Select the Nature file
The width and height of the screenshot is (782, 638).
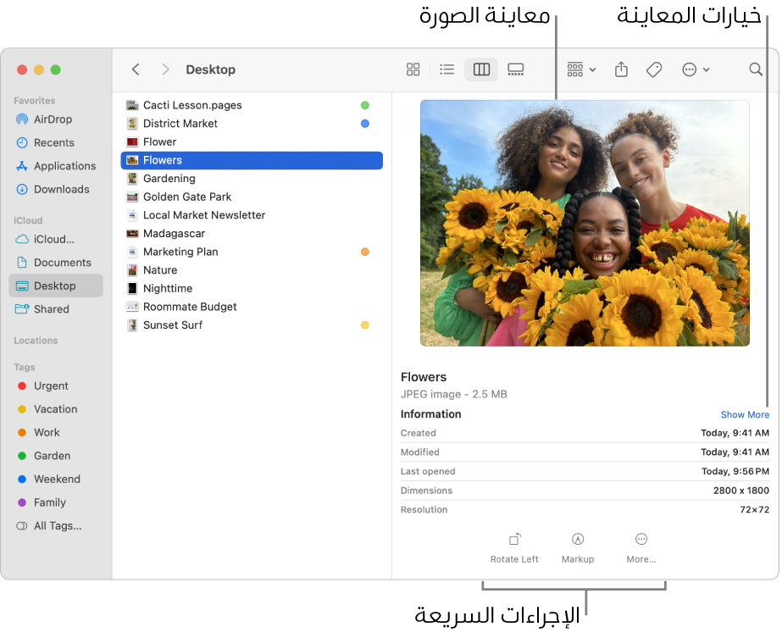(x=252, y=270)
